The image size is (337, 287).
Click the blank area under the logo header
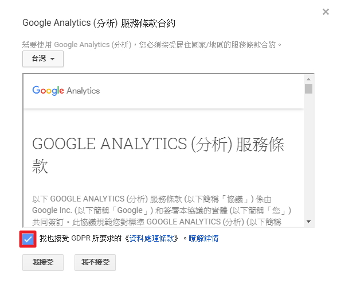[164, 122]
